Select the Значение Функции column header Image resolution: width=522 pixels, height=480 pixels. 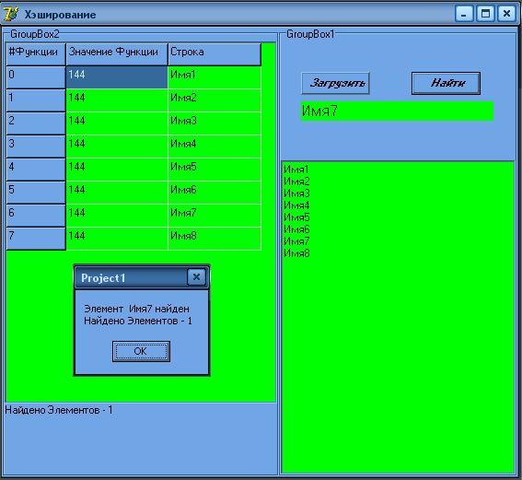pos(117,54)
